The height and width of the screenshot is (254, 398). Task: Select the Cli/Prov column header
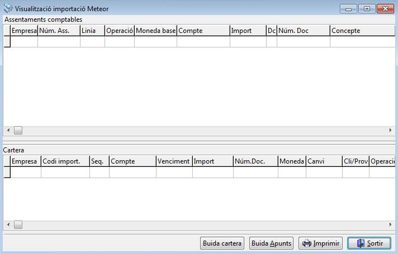coord(356,161)
